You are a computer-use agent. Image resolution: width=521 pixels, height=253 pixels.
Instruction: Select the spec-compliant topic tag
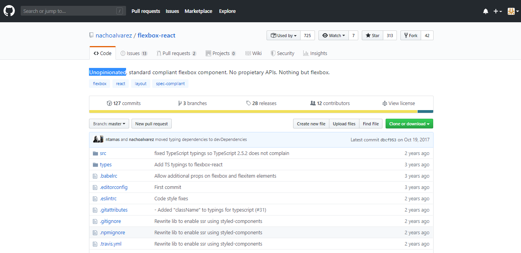170,84
